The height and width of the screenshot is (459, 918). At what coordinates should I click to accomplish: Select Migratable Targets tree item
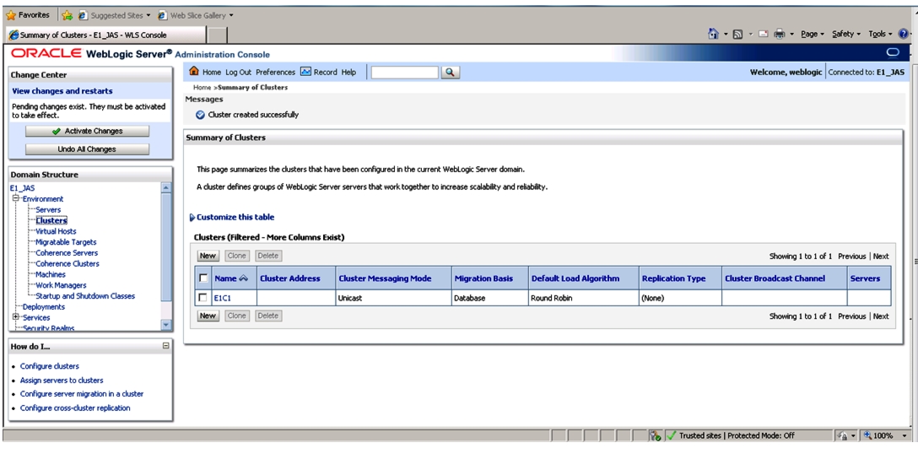click(x=66, y=242)
